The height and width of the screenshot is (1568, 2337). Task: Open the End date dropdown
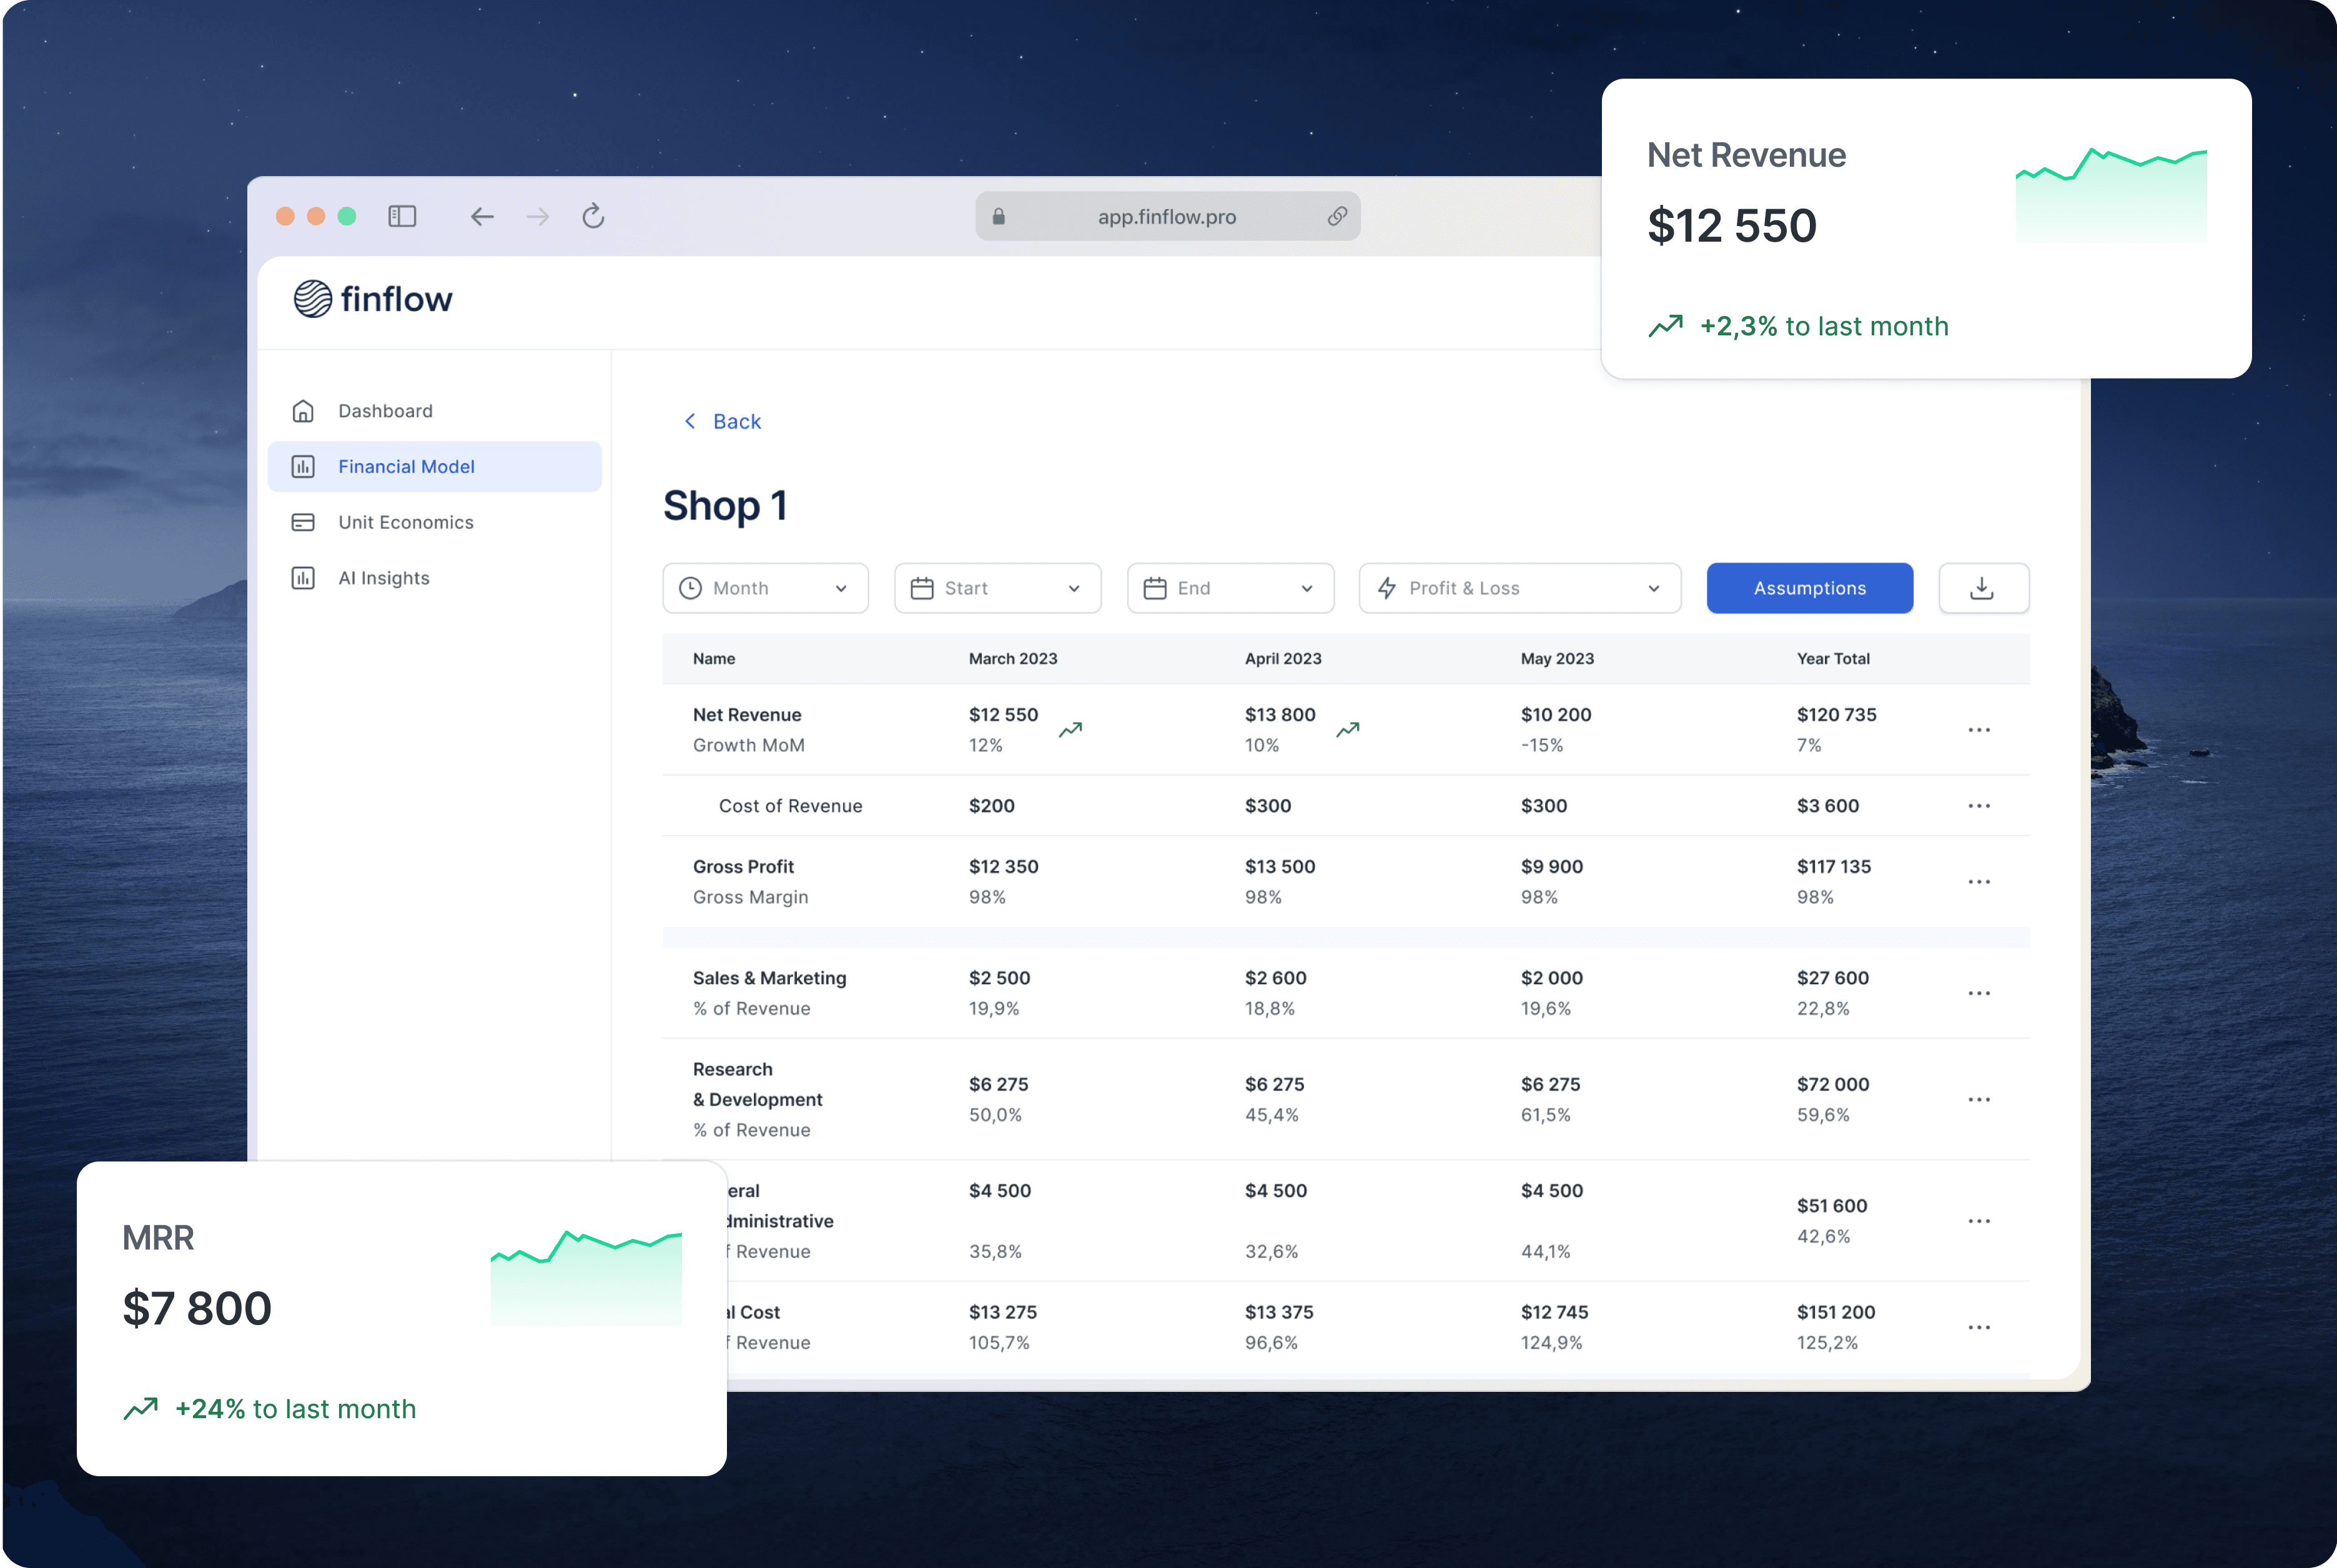click(x=1229, y=588)
